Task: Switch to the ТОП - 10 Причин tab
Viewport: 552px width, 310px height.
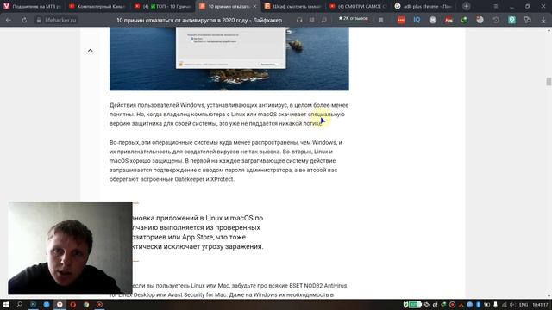Action: point(162,6)
